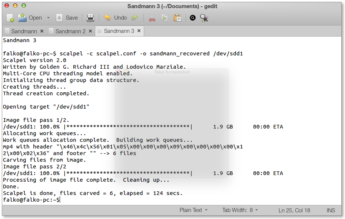Switch to the Sandmann 2 tab

click(x=70, y=31)
